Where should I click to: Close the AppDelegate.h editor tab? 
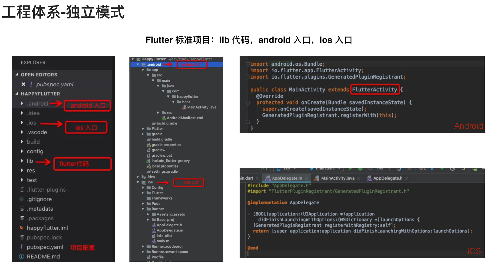(x=407, y=178)
